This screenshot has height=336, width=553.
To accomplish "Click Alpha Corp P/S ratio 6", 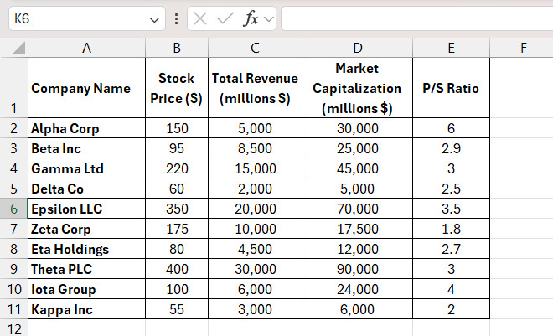I will 451,128.
